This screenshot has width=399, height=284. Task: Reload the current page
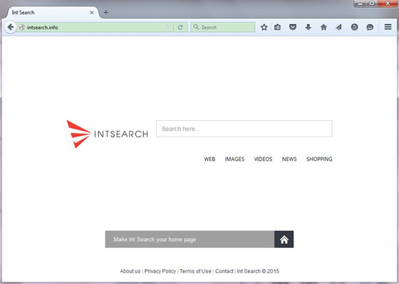pos(180,27)
